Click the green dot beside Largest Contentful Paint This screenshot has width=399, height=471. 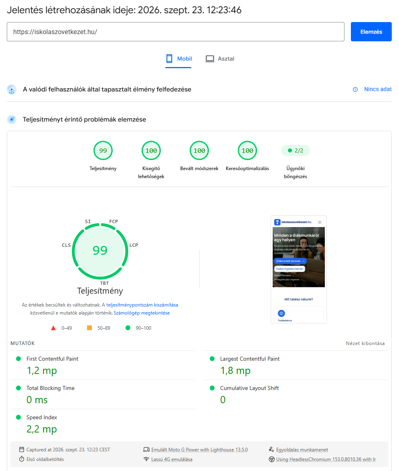212,359
